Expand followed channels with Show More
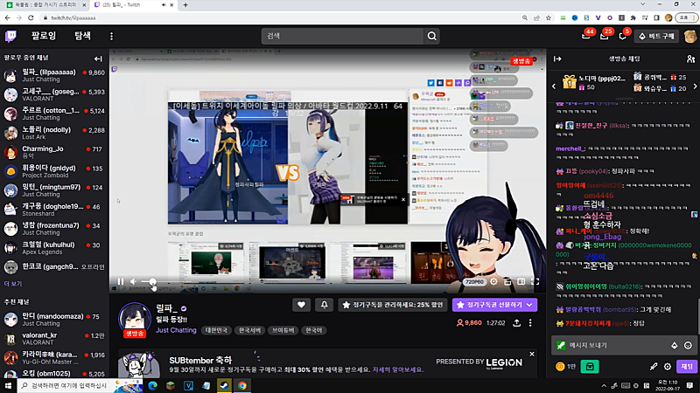The image size is (700, 393). click(x=13, y=283)
